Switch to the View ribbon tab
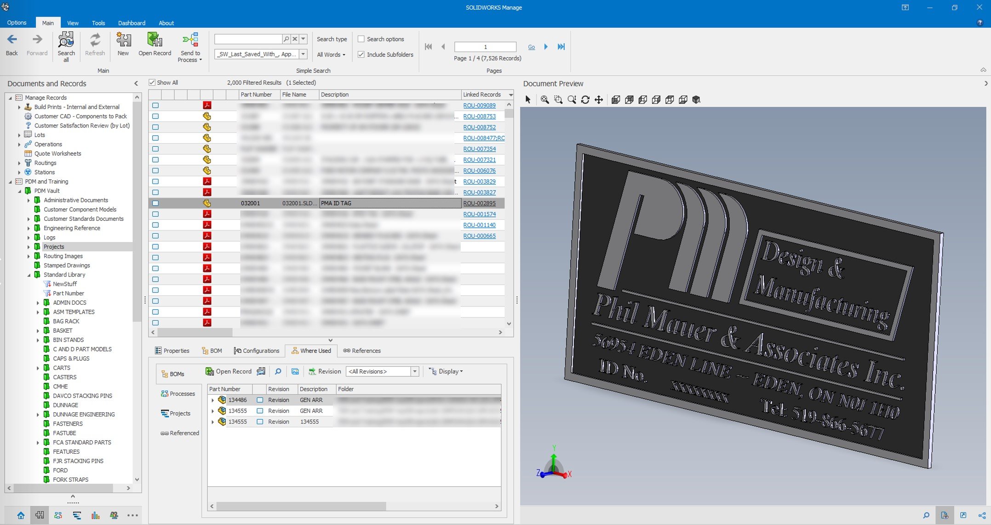The height and width of the screenshot is (525, 991). (x=73, y=23)
